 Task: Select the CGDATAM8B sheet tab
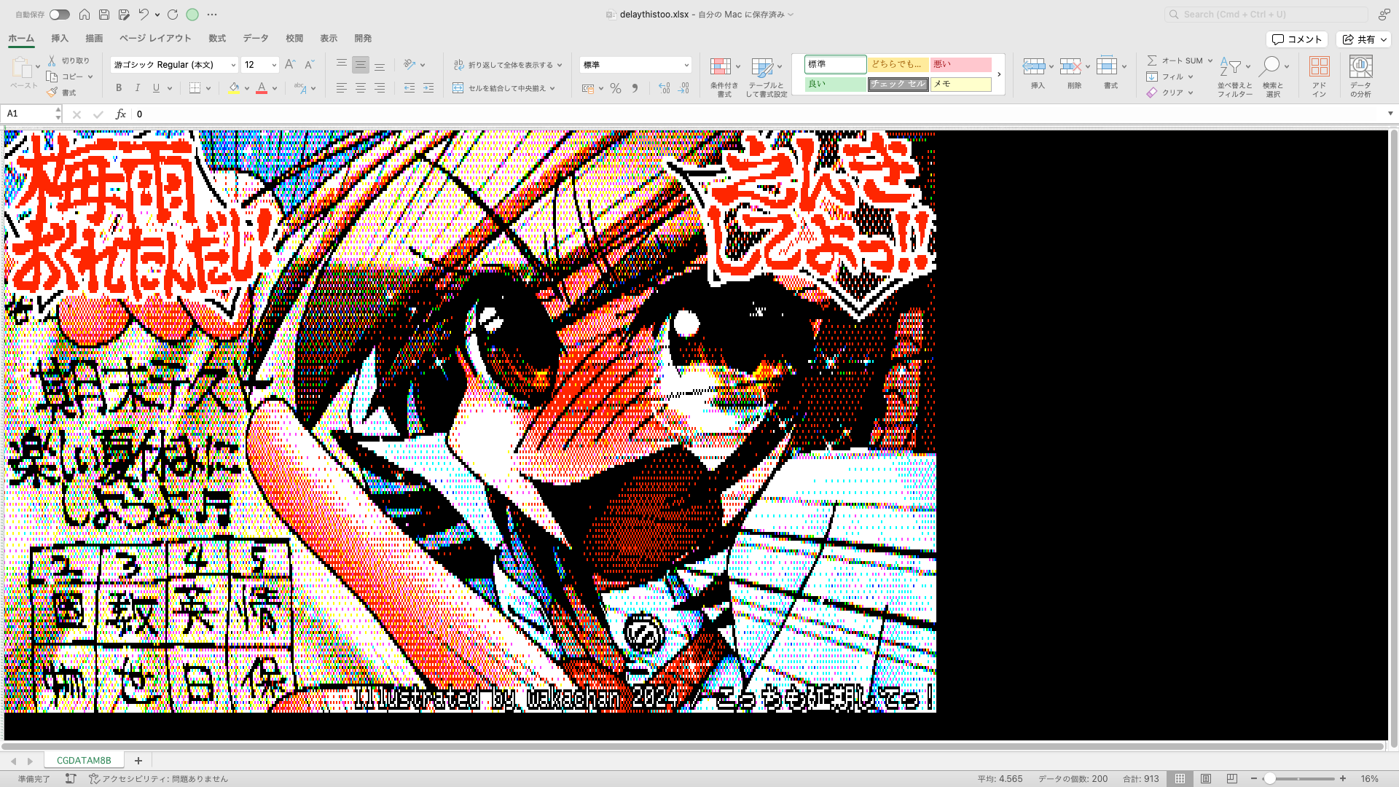pyautogui.click(x=84, y=760)
